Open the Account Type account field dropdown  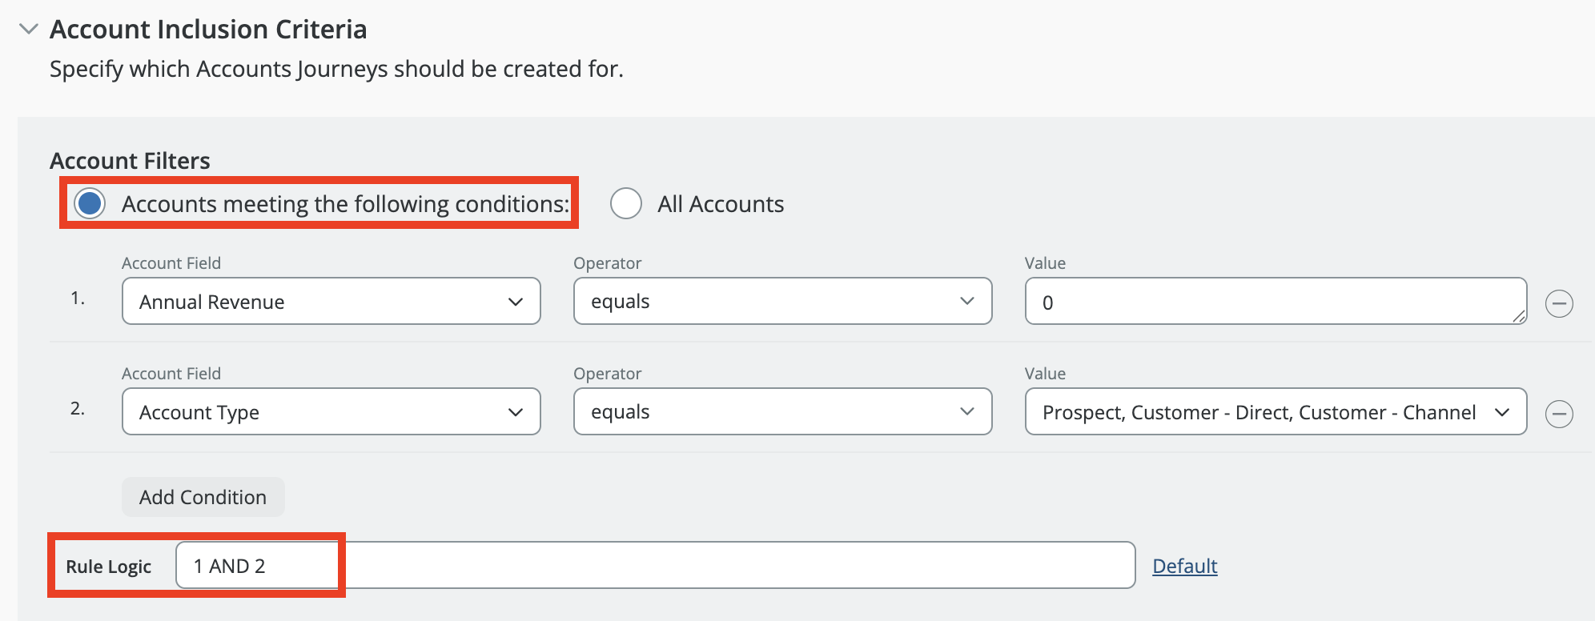click(x=331, y=412)
